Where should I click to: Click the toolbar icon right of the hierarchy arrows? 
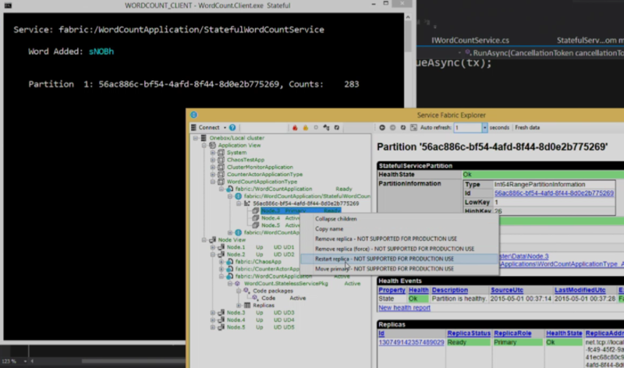337,127
